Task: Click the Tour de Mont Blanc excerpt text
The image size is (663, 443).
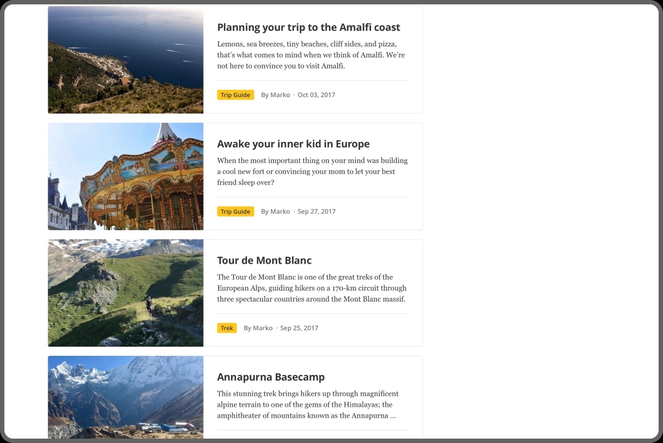Action: coord(311,288)
